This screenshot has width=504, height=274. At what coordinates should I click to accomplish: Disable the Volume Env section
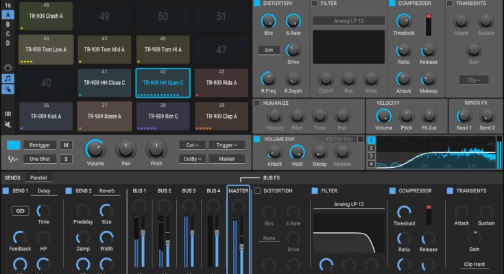click(257, 139)
